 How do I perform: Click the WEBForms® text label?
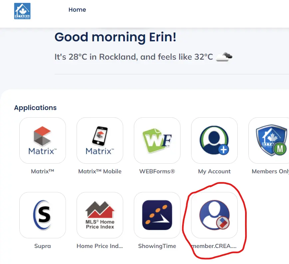157,171
